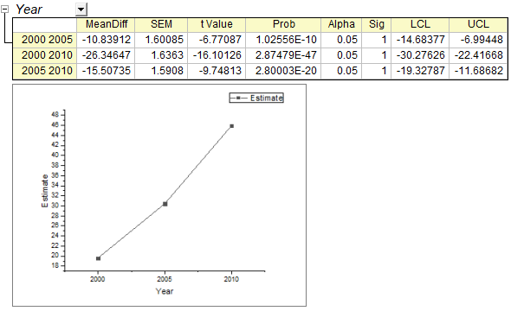Screen dimensions: 511x311
Task: Select MeanDiff cell -10.83912
Action: pyautogui.click(x=106, y=40)
